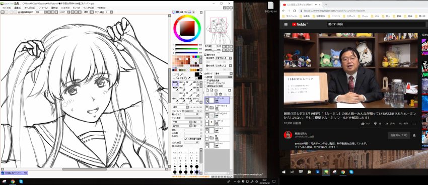
Task: Open the キャンバス(C) menu
Action: tap(30, 8)
